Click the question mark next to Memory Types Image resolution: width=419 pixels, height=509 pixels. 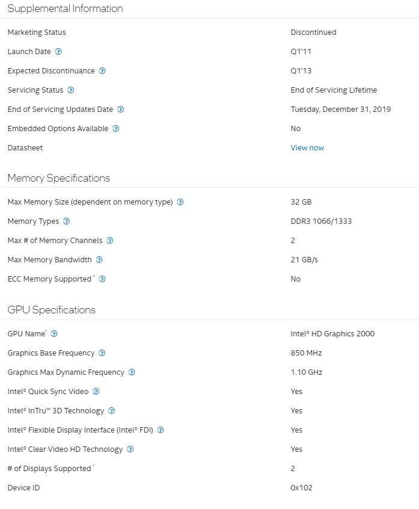point(66,221)
